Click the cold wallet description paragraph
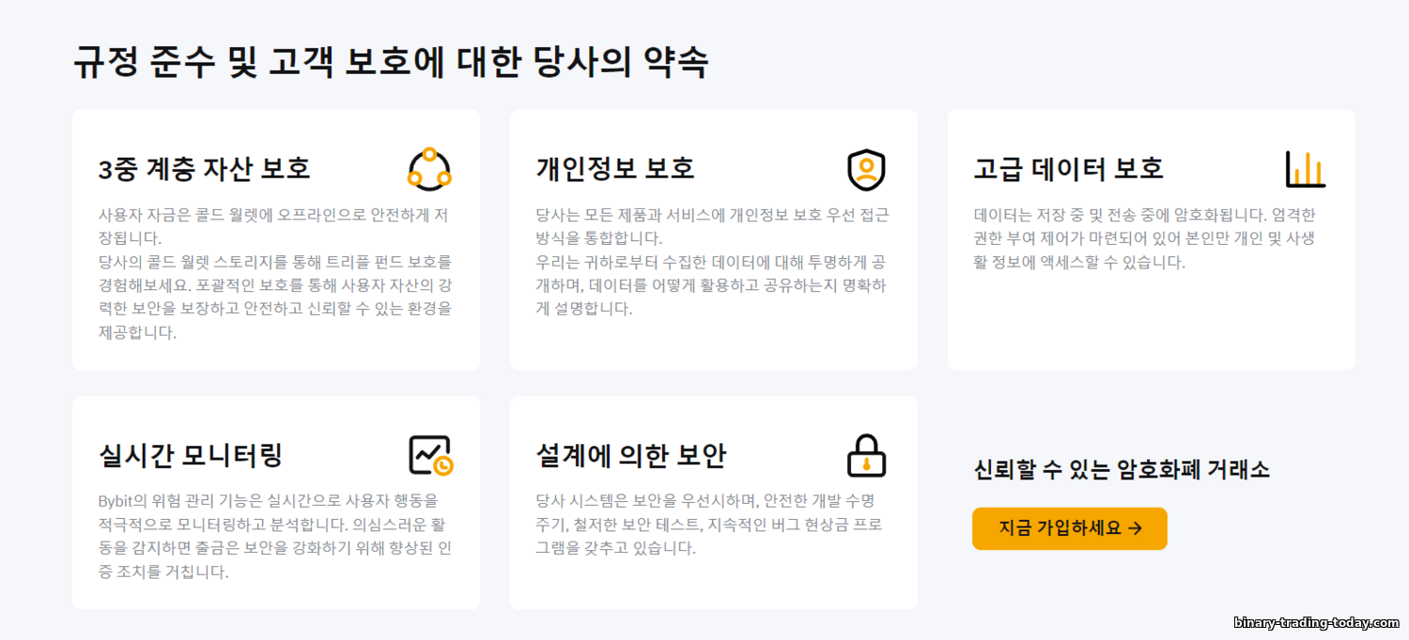The width and height of the screenshot is (1409, 640). [x=275, y=273]
